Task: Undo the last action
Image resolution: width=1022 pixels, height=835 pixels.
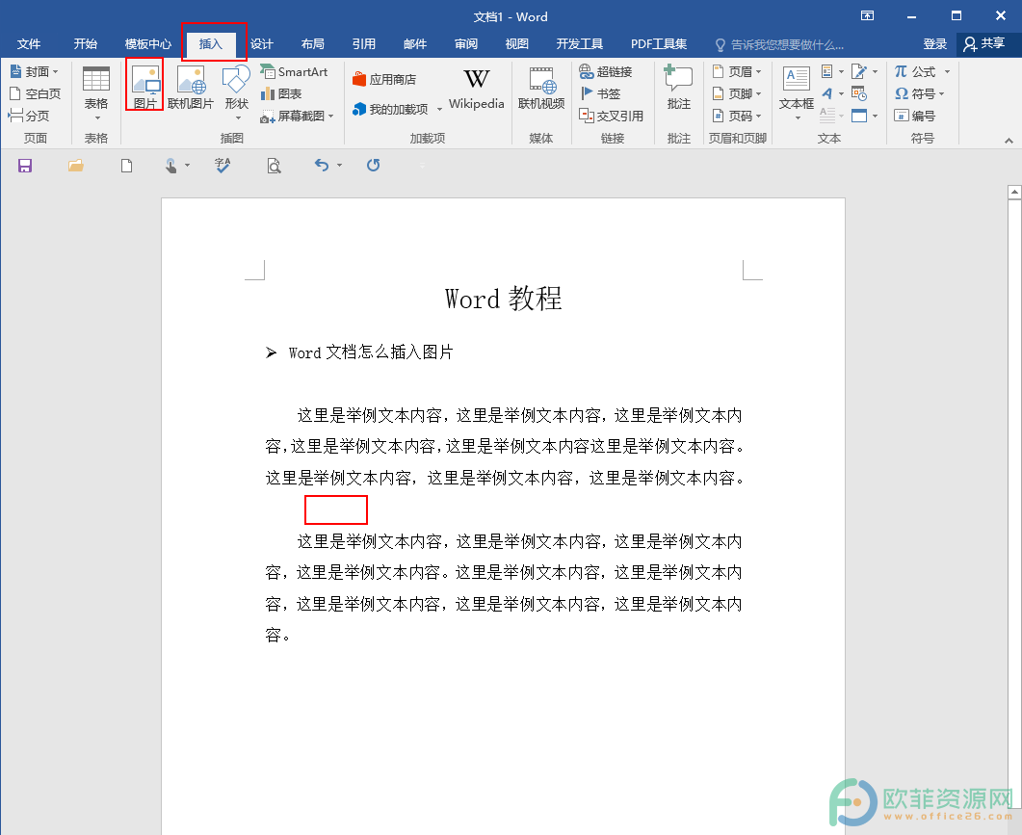Action: (322, 166)
